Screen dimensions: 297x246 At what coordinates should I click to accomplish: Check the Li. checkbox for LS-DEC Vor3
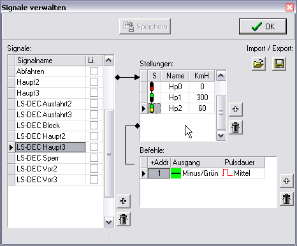(x=94, y=180)
